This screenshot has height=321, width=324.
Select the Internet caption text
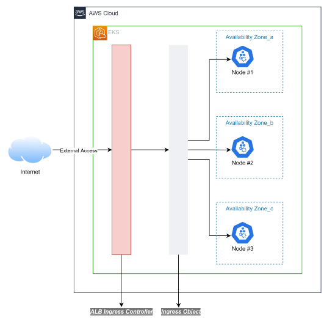point(30,172)
